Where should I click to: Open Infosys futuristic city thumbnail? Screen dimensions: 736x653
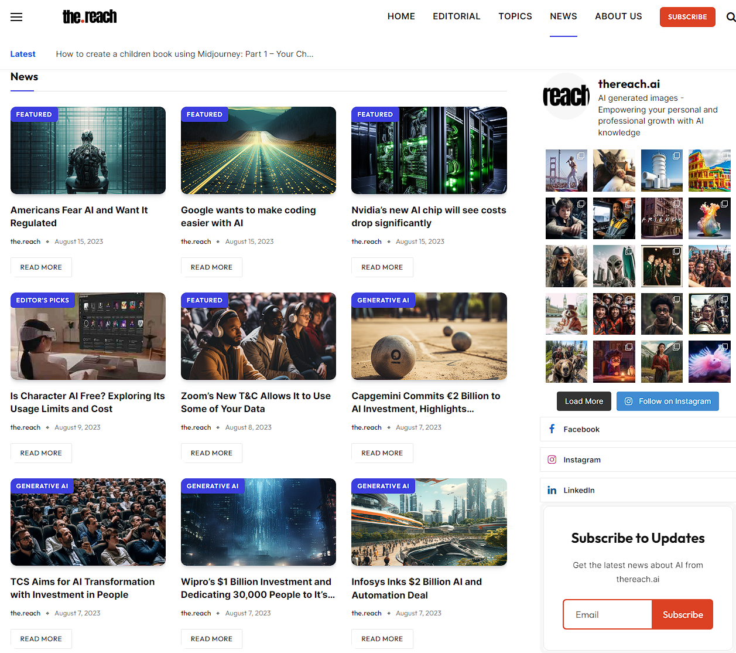pos(429,522)
